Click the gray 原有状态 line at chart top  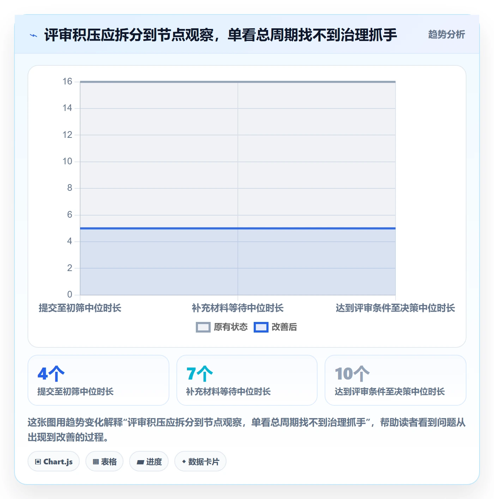coord(238,82)
